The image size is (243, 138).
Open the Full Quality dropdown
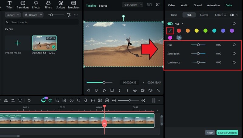click(x=132, y=5)
